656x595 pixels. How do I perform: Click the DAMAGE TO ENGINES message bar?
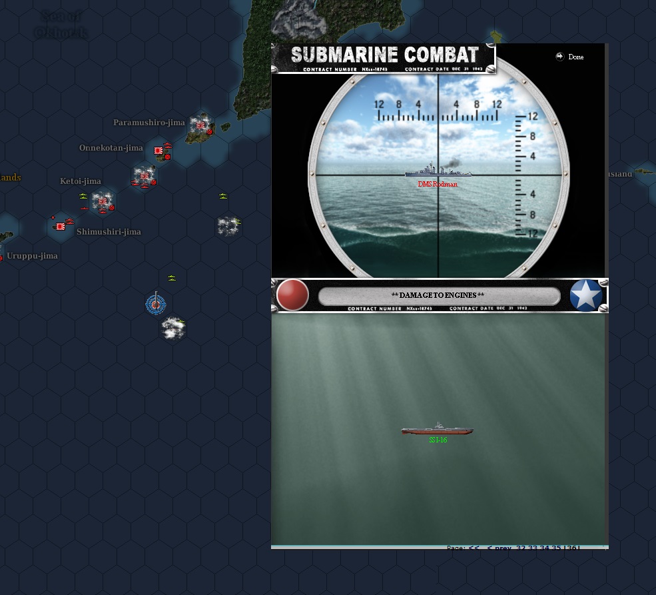(x=439, y=295)
